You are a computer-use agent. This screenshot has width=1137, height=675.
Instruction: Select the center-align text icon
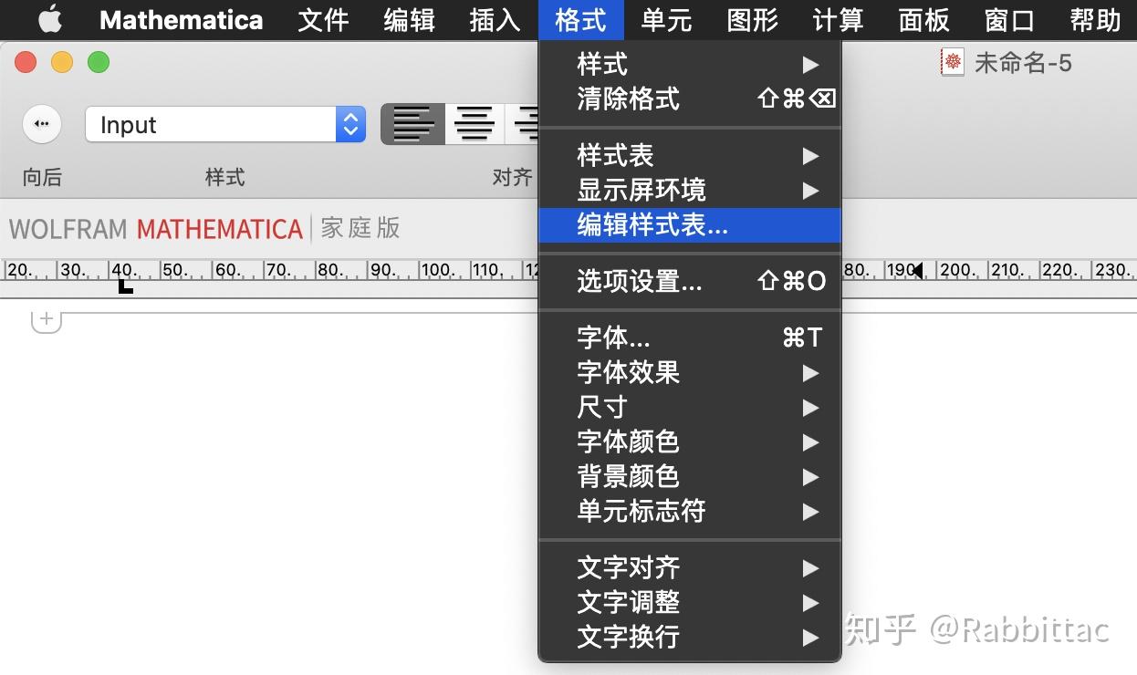pos(475,124)
